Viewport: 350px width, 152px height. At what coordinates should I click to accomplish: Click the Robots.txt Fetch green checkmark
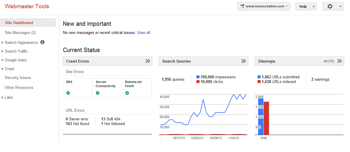127,93
